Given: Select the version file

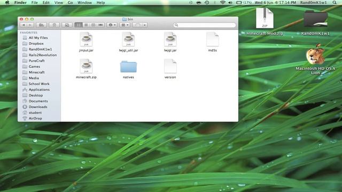Looking at the screenshot, I should coord(170,69).
